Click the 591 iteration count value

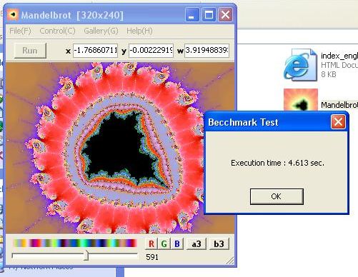coord(152,257)
